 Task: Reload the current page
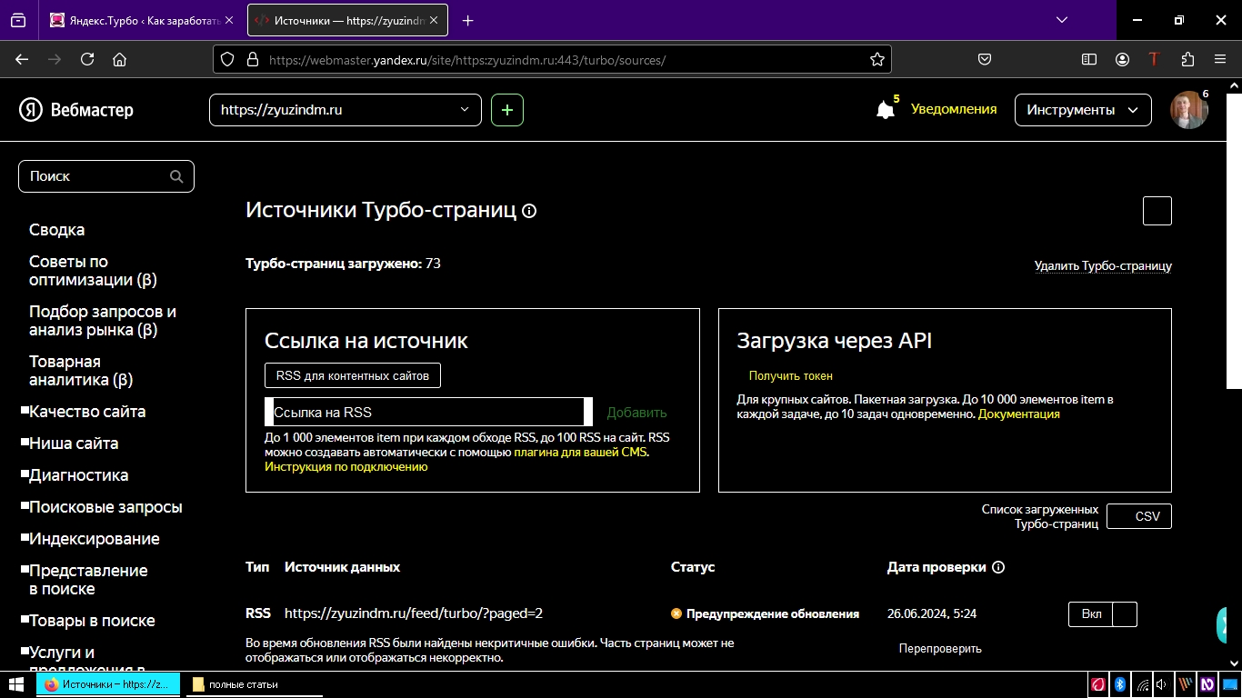pos(87,59)
